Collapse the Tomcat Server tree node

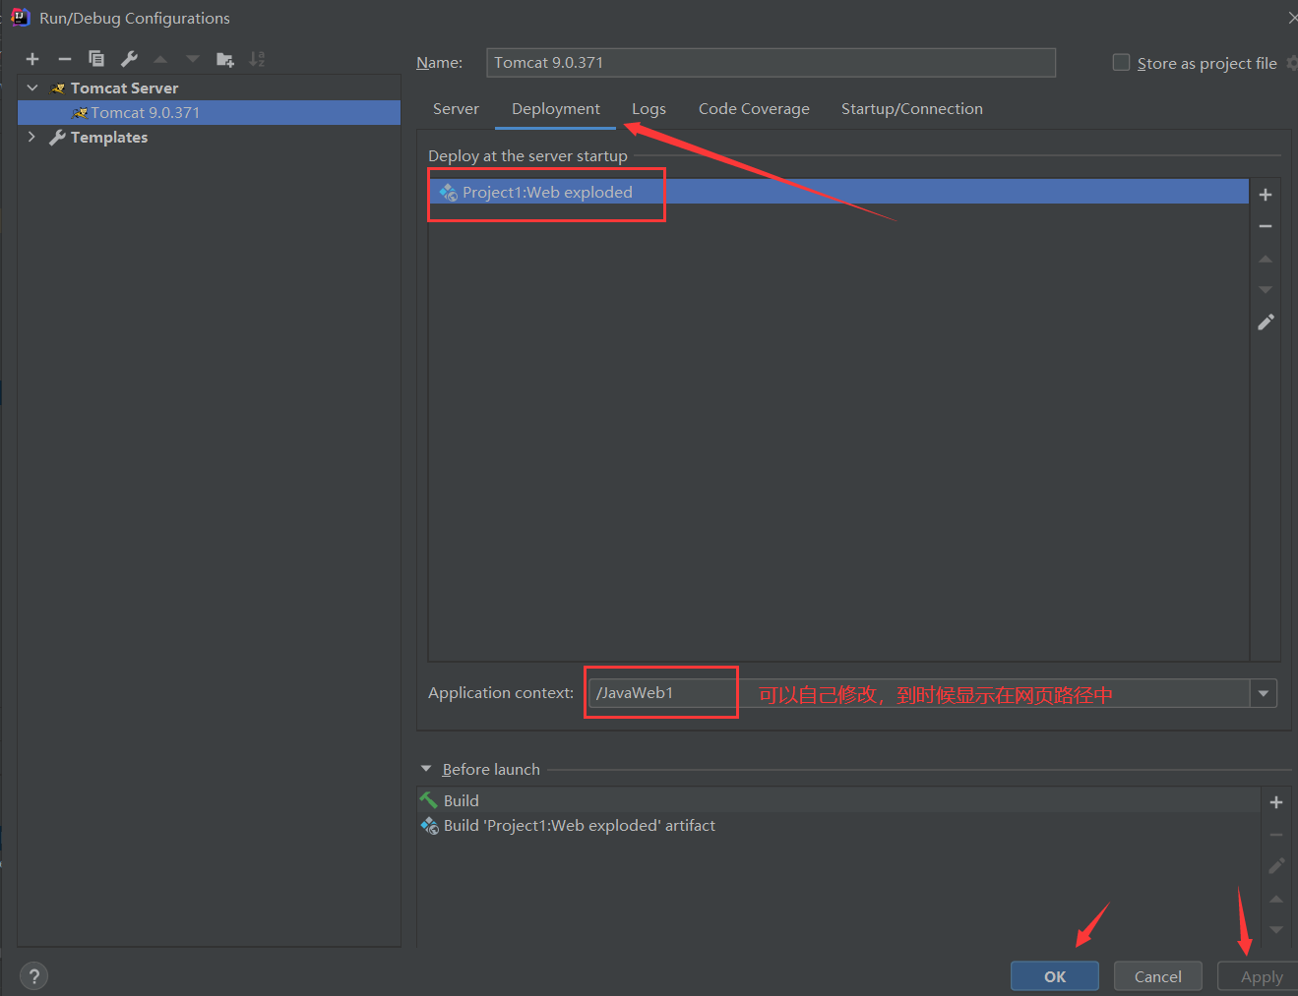(32, 88)
